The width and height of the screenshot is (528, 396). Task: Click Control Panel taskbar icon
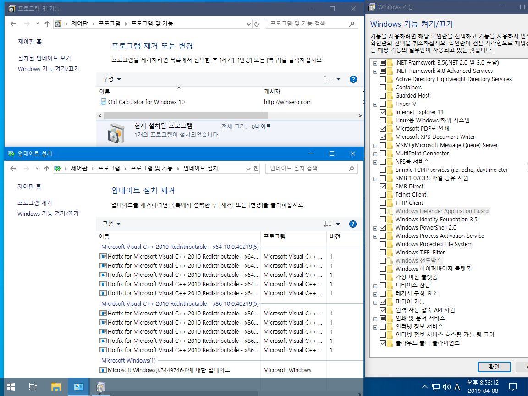coord(79,386)
